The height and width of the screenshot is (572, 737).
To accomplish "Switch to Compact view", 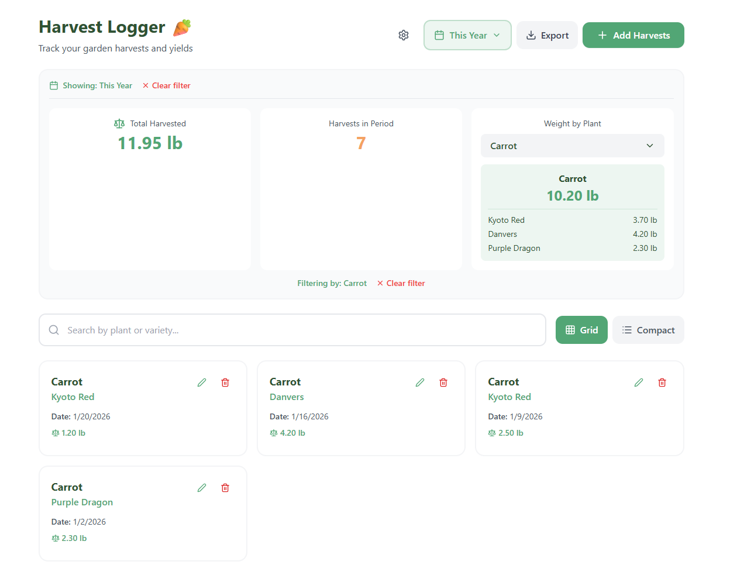I will pos(648,330).
